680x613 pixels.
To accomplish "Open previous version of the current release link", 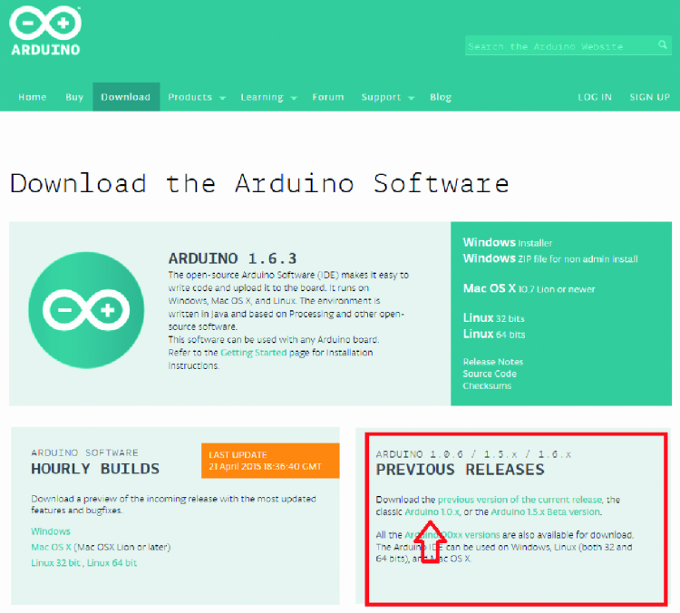I will click(520, 500).
